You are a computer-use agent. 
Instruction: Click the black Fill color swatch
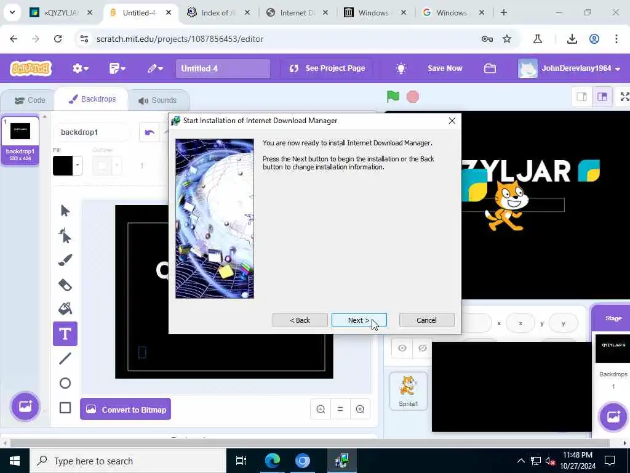click(x=63, y=165)
